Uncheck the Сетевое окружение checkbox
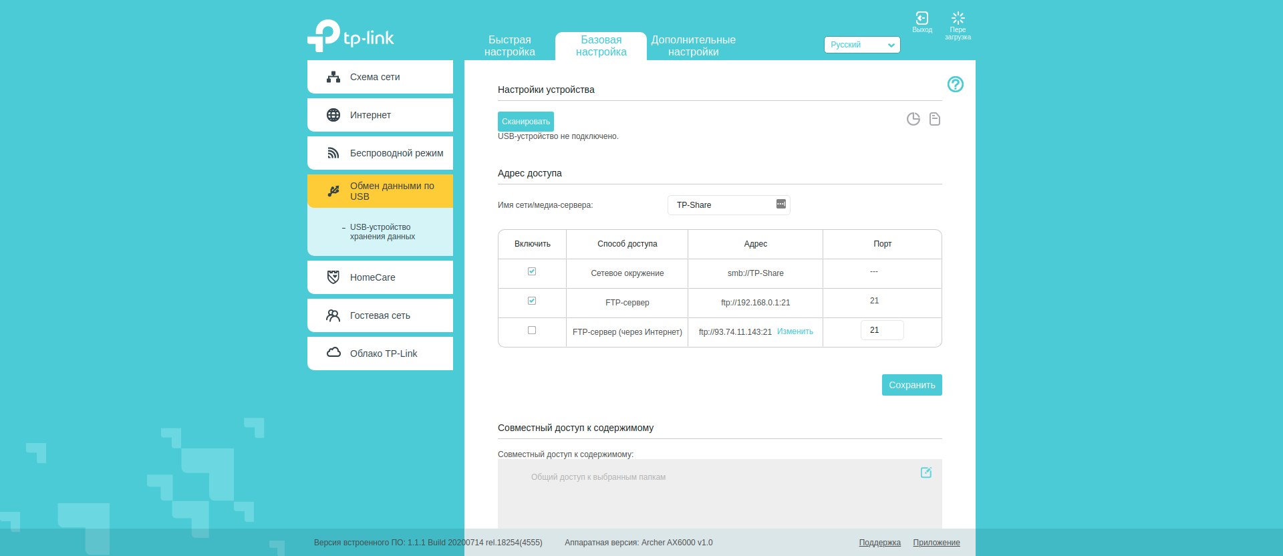Image resolution: width=1283 pixels, height=556 pixels. [532, 271]
